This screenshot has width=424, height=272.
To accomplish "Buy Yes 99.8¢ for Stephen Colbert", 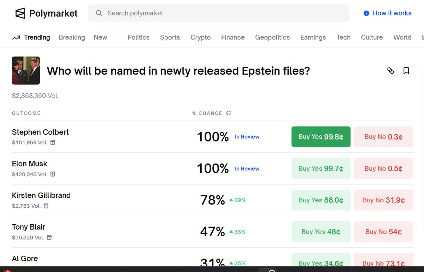I will point(321,137).
